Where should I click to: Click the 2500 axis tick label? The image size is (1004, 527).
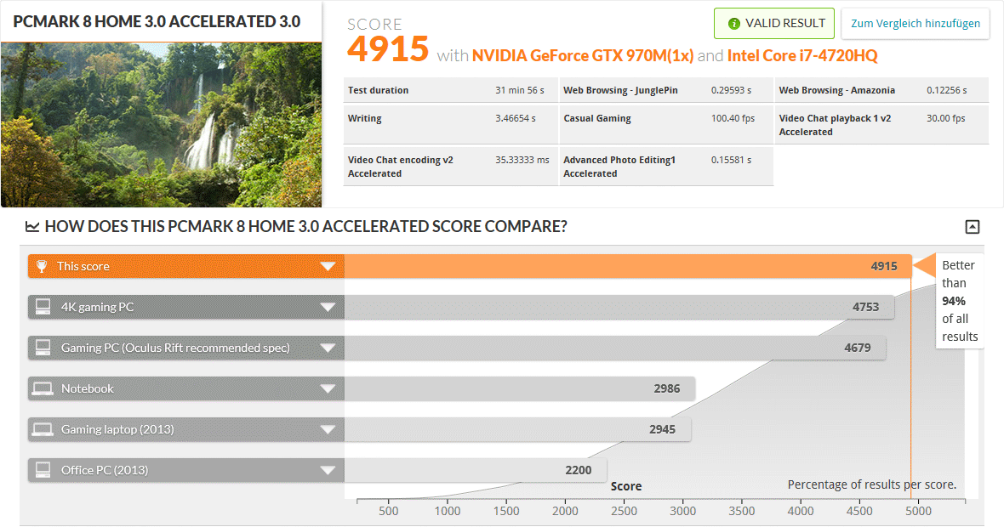pos(624,511)
